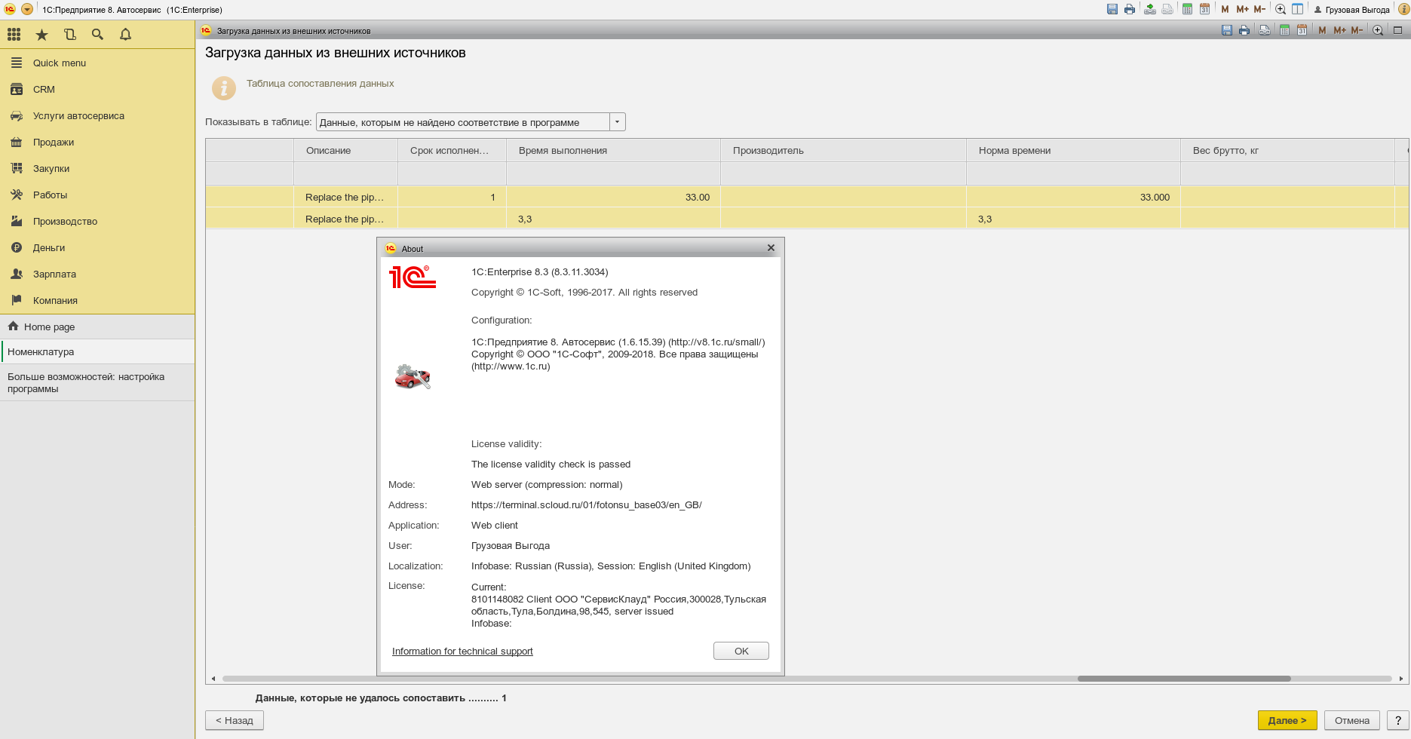Click Вес брутто, кг column header
1411x739 pixels.
point(1287,150)
